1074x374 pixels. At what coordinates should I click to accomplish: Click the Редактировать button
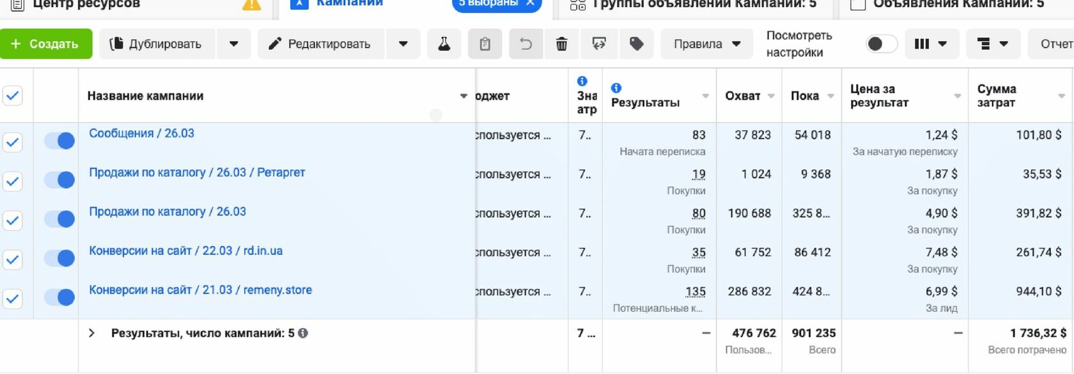321,44
